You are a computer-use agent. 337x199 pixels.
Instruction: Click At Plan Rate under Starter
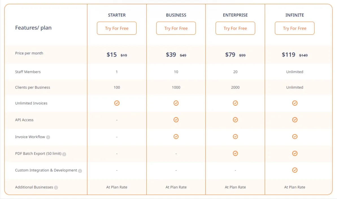pos(117,187)
